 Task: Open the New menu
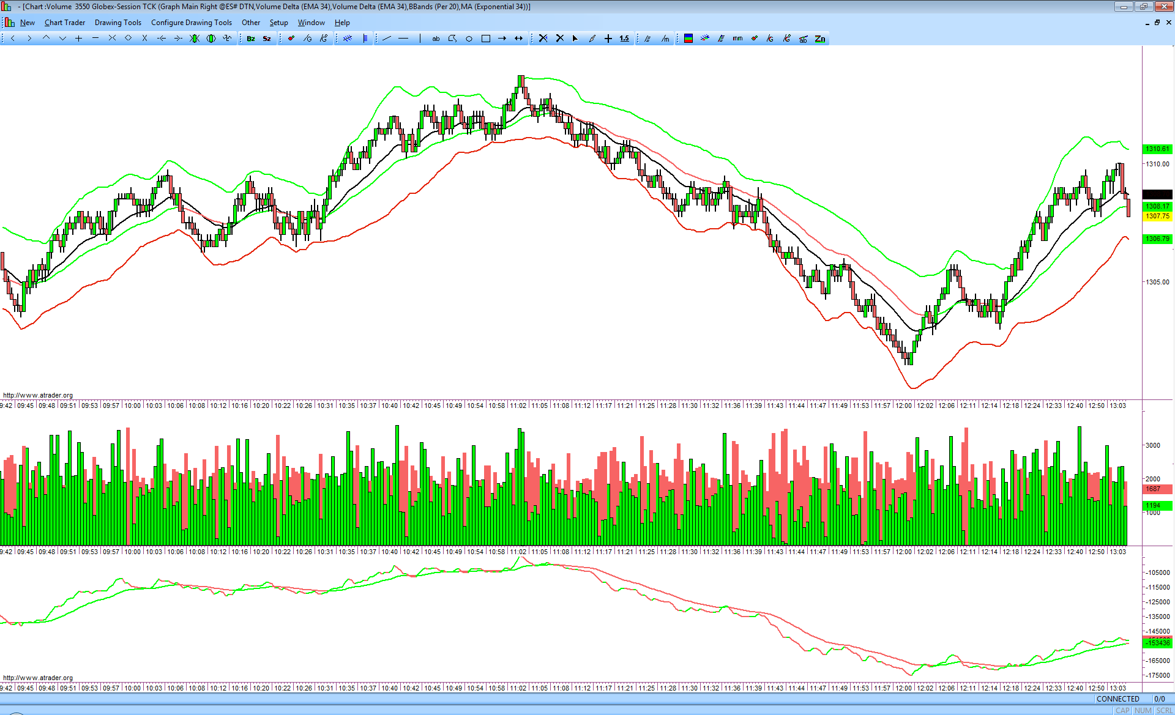[28, 23]
